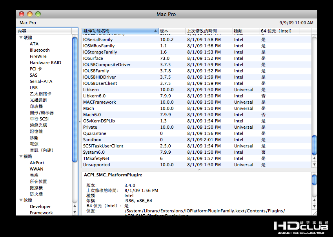Viewport: 333px width, 237px height.
Task: Click the 內容 sidebar header
Action: pyautogui.click(x=45, y=31)
